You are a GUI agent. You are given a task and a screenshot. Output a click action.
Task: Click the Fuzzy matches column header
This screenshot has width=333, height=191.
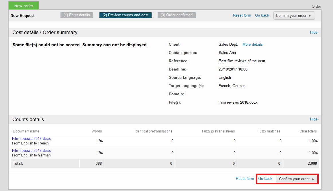point(269,131)
